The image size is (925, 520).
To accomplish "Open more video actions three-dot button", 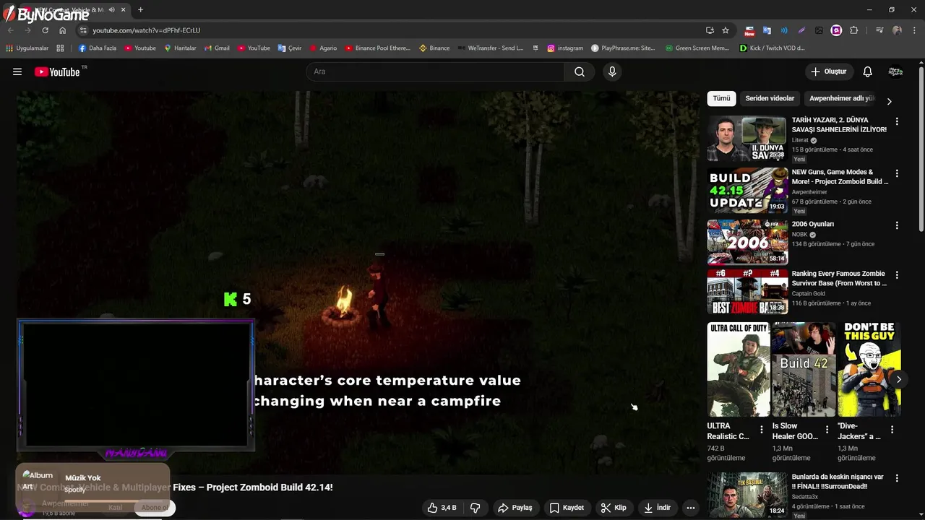I will pos(690,508).
